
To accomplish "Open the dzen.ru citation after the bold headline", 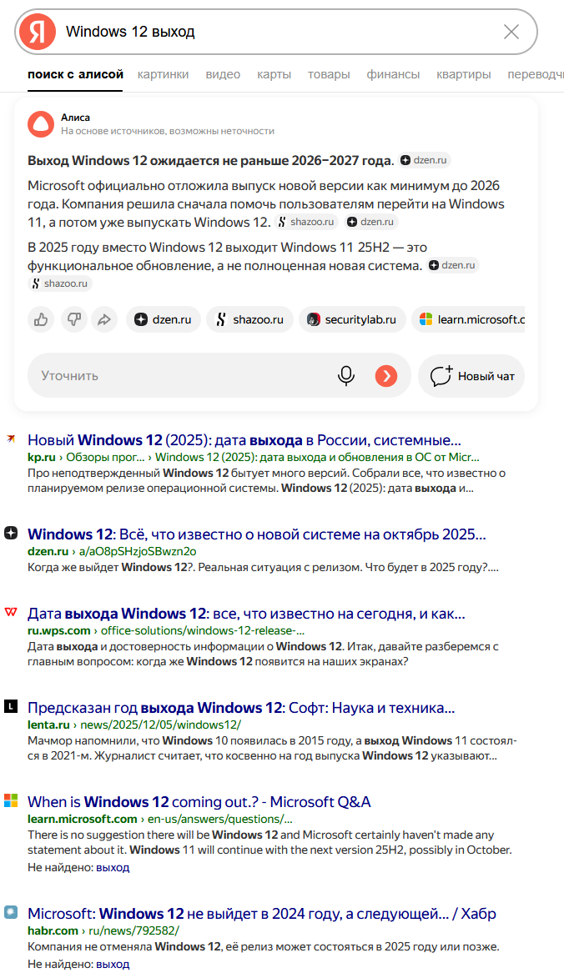I will click(x=424, y=160).
